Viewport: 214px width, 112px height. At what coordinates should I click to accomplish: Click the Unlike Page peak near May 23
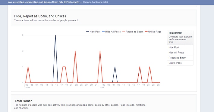click(75, 51)
